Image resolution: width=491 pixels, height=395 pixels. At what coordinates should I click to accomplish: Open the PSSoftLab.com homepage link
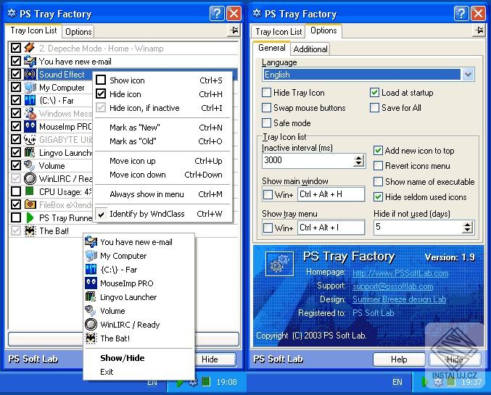point(400,273)
